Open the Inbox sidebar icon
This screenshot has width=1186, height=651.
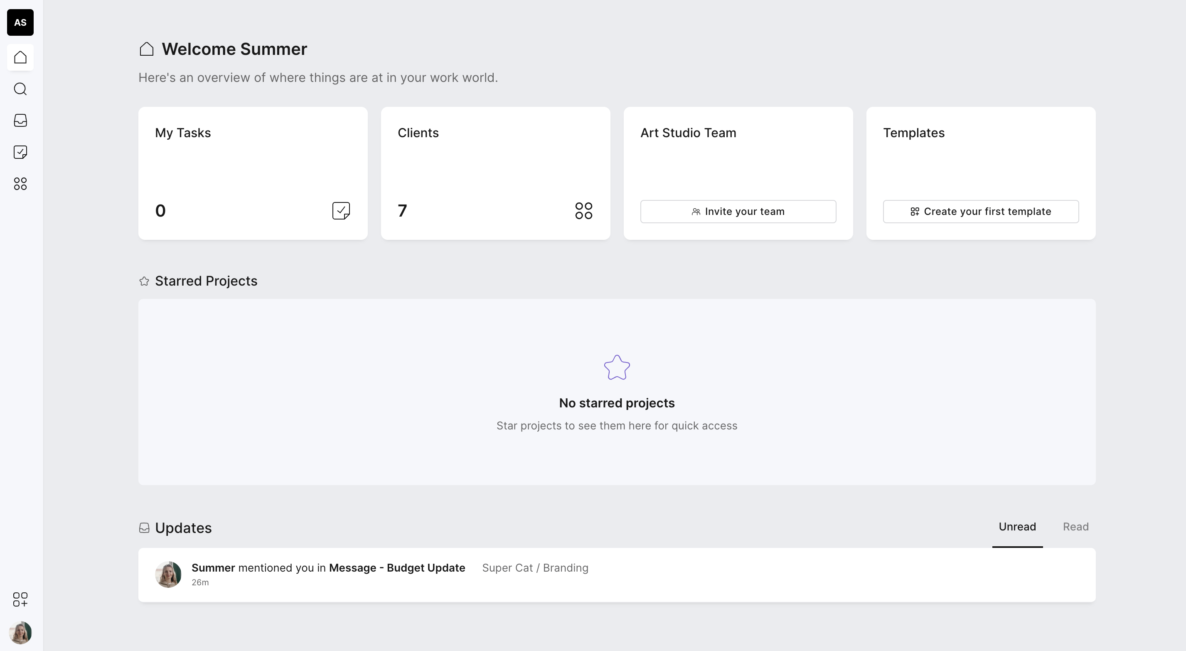point(20,121)
